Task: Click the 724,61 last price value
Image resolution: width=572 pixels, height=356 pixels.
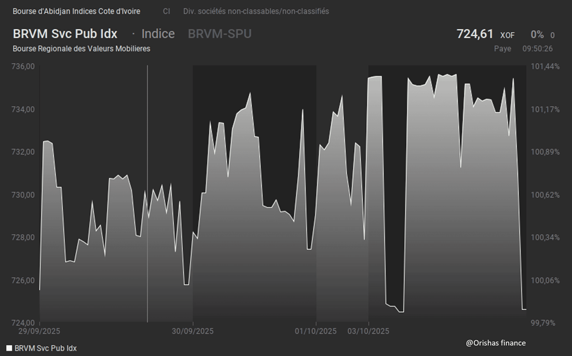Action: [x=475, y=34]
